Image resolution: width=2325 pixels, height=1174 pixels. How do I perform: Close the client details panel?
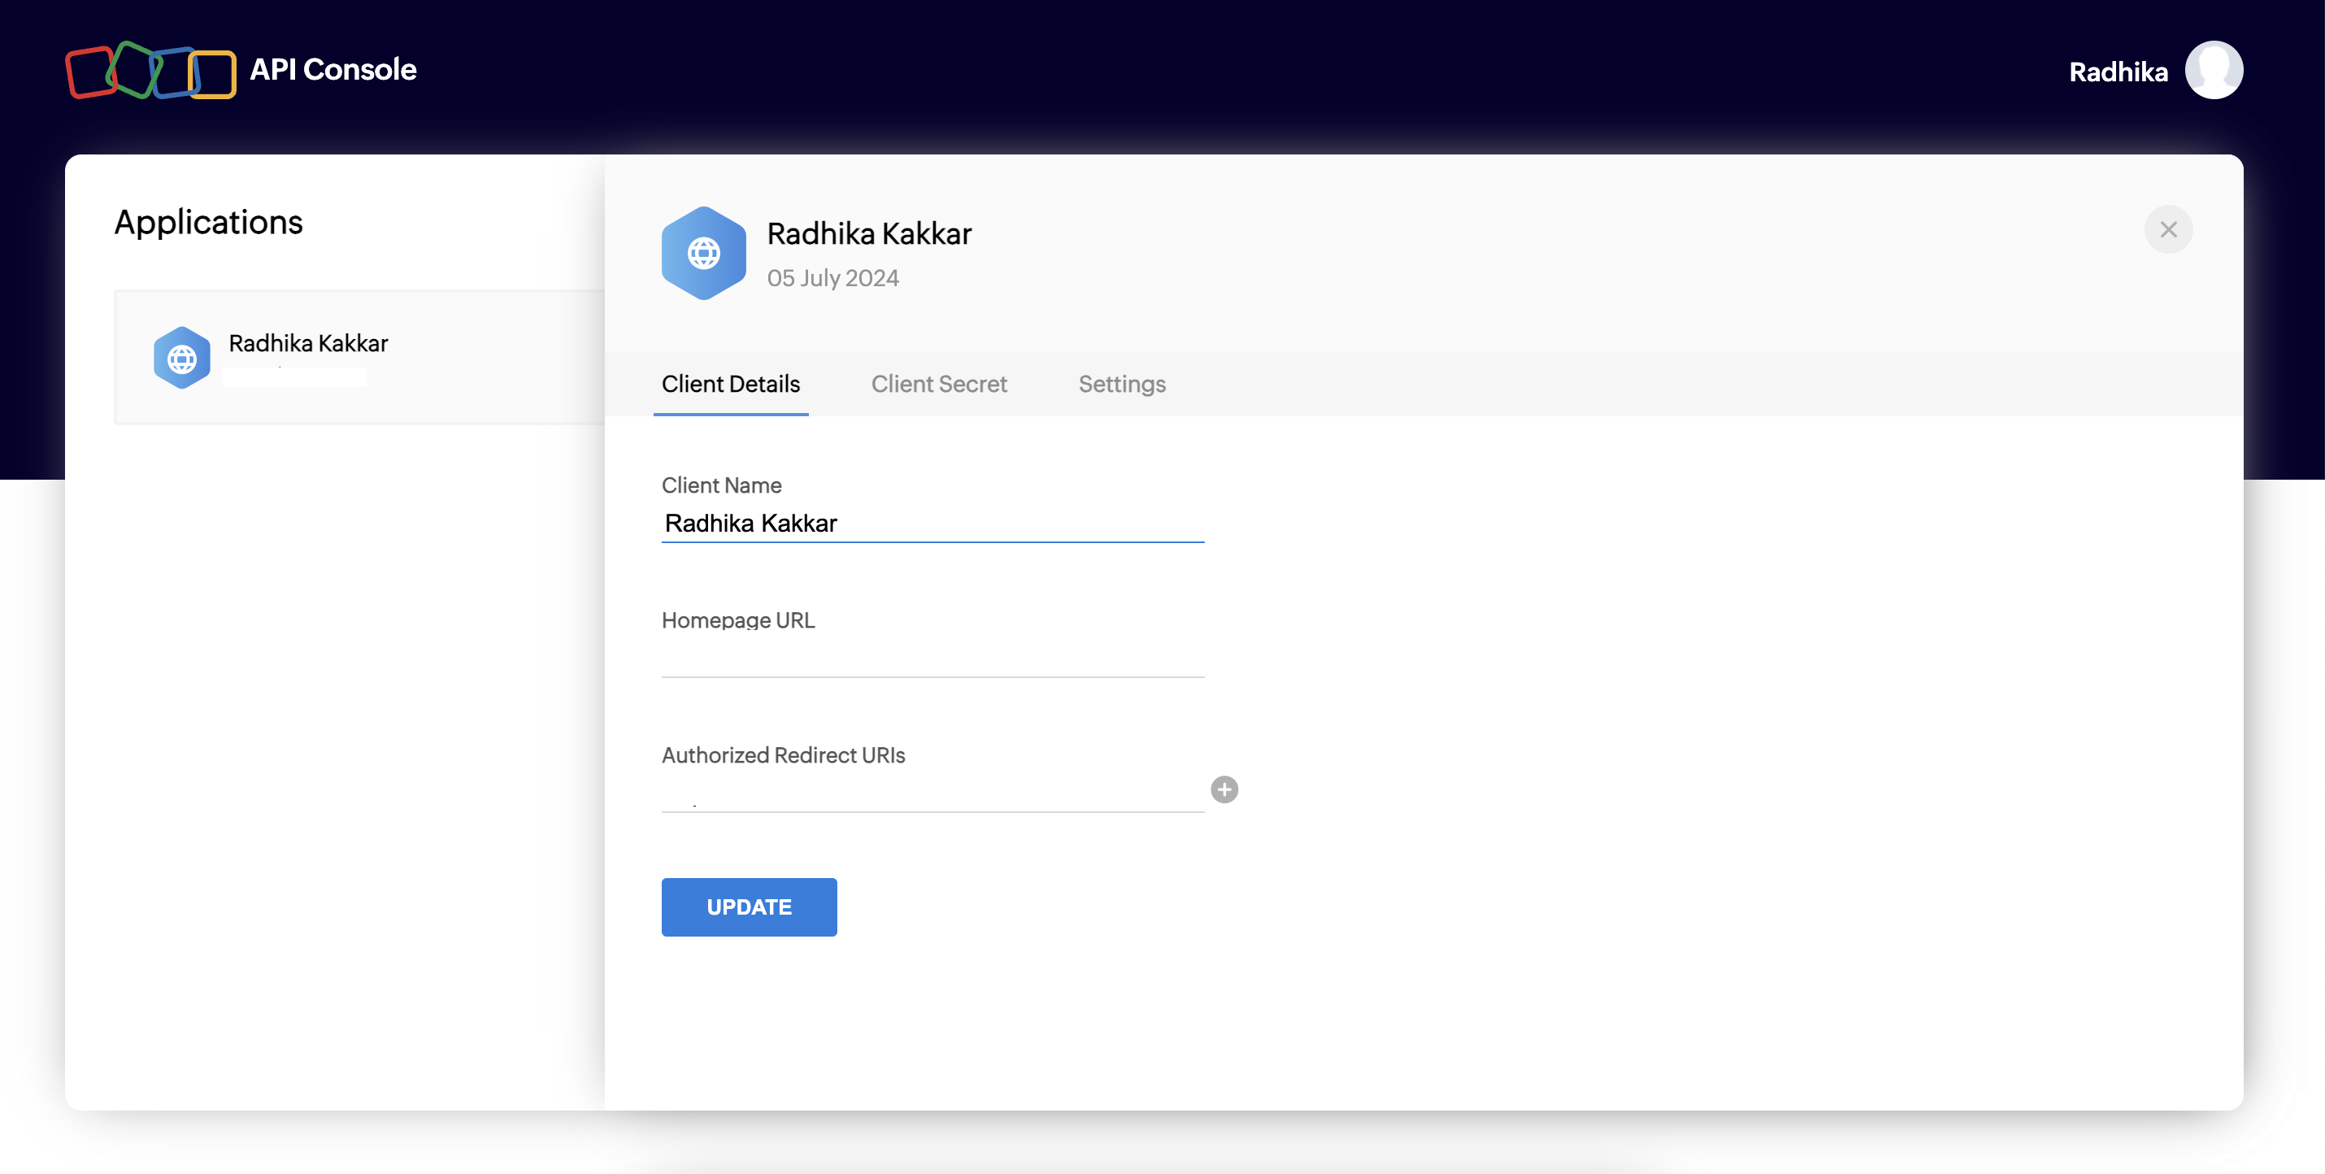pos(2168,230)
